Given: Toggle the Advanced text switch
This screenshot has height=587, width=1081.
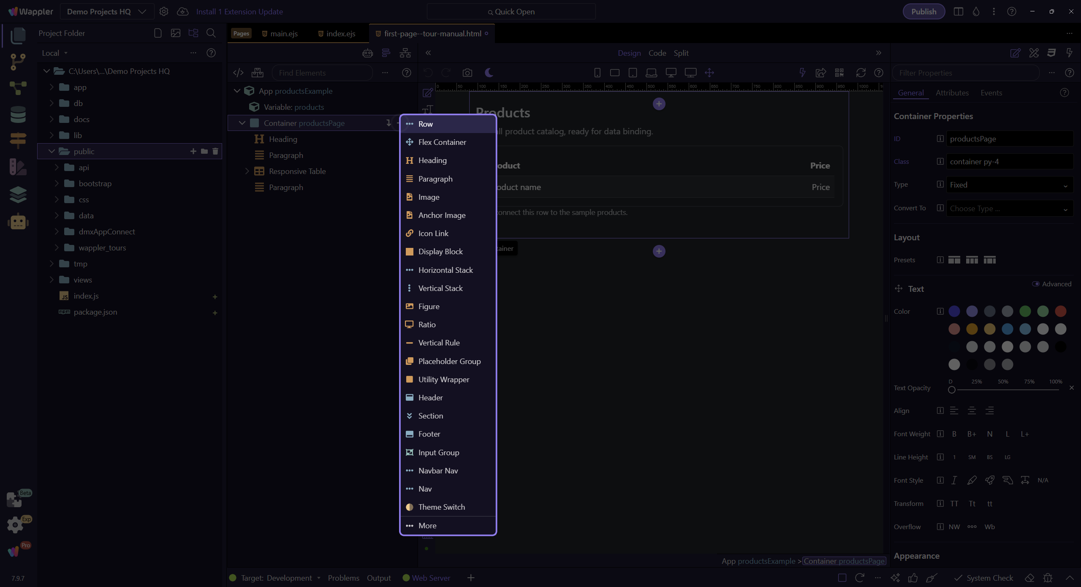Looking at the screenshot, I should click(1035, 284).
